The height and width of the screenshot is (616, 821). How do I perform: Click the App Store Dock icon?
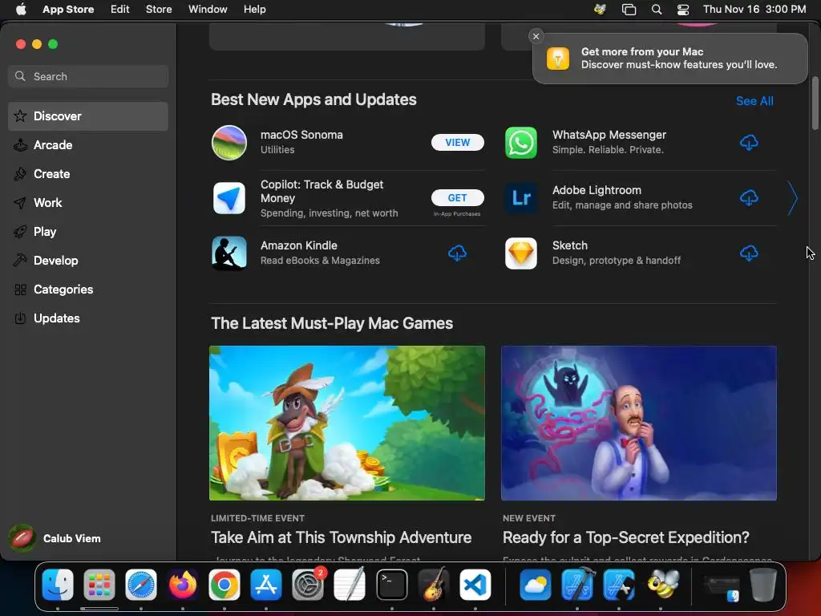266,585
